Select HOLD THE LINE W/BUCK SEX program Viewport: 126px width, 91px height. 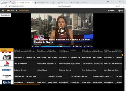click(70, 64)
